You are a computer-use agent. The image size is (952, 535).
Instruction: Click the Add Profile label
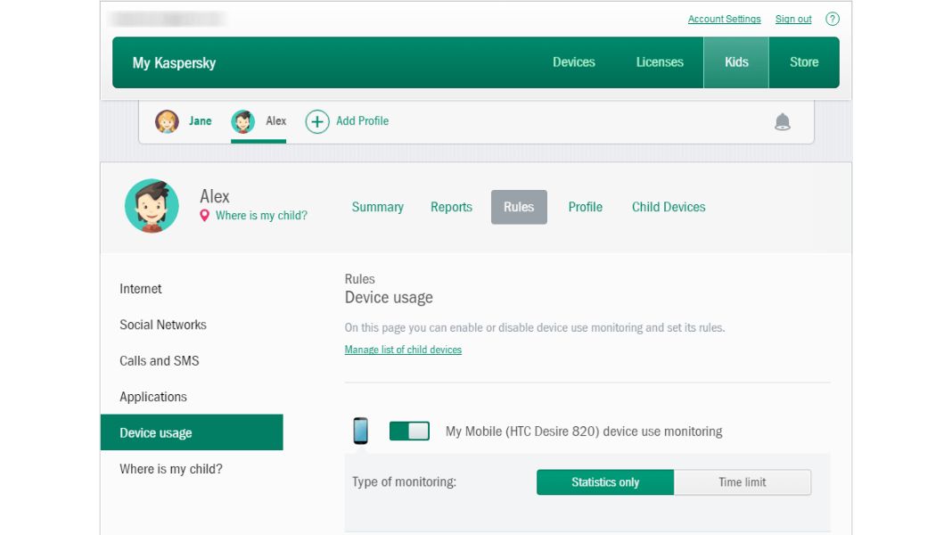pyautogui.click(x=363, y=121)
